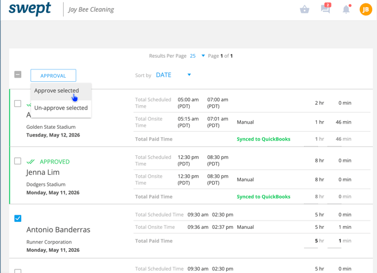Screen dimensions: 377x273
Task: Click the Antonio Banderras employee name
Action: coord(58,230)
